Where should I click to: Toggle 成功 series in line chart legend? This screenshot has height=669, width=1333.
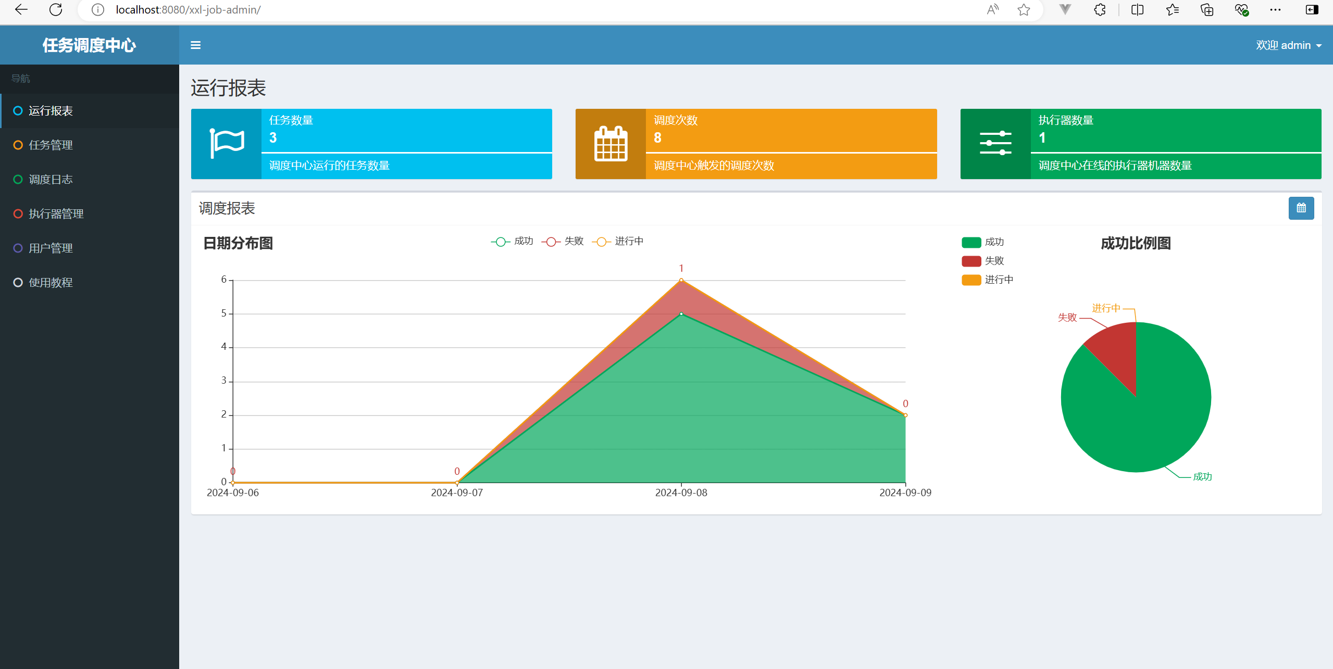click(x=512, y=242)
